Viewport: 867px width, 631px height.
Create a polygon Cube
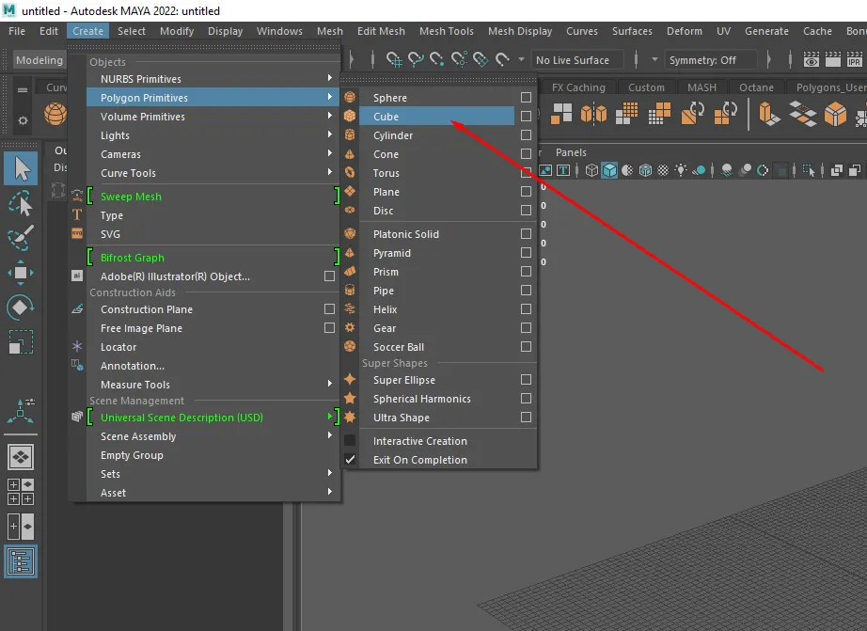click(437, 116)
